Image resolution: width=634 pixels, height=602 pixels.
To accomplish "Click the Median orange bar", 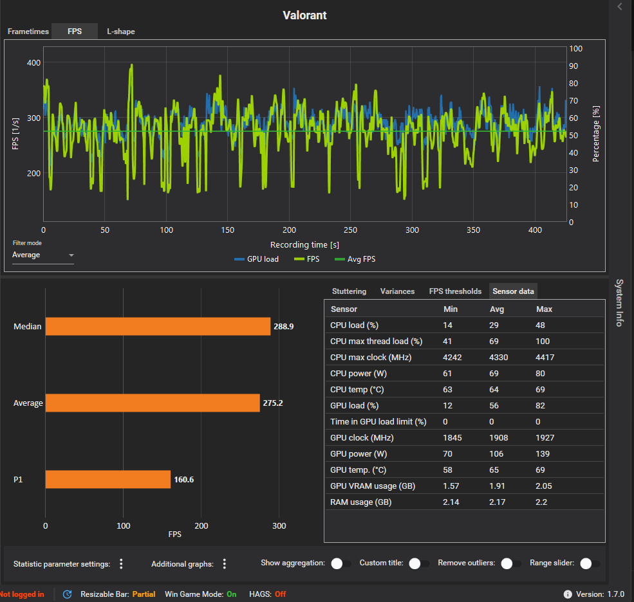I will [x=158, y=327].
